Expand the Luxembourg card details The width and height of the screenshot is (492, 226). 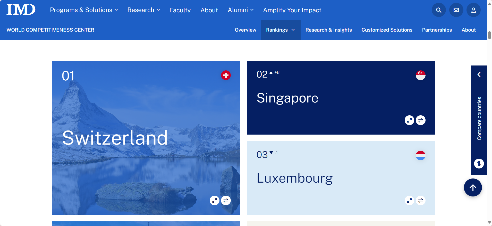tap(409, 201)
